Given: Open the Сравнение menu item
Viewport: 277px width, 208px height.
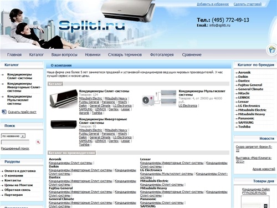Looking at the screenshot, I should pyautogui.click(x=192, y=55).
